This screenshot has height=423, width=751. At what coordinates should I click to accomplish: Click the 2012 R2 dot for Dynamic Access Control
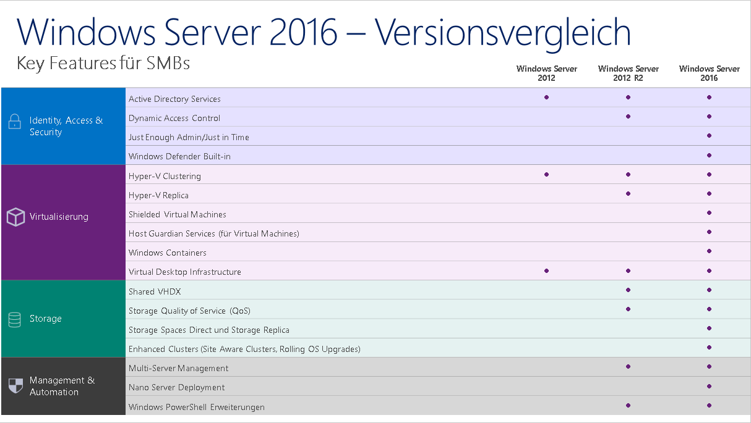point(628,117)
